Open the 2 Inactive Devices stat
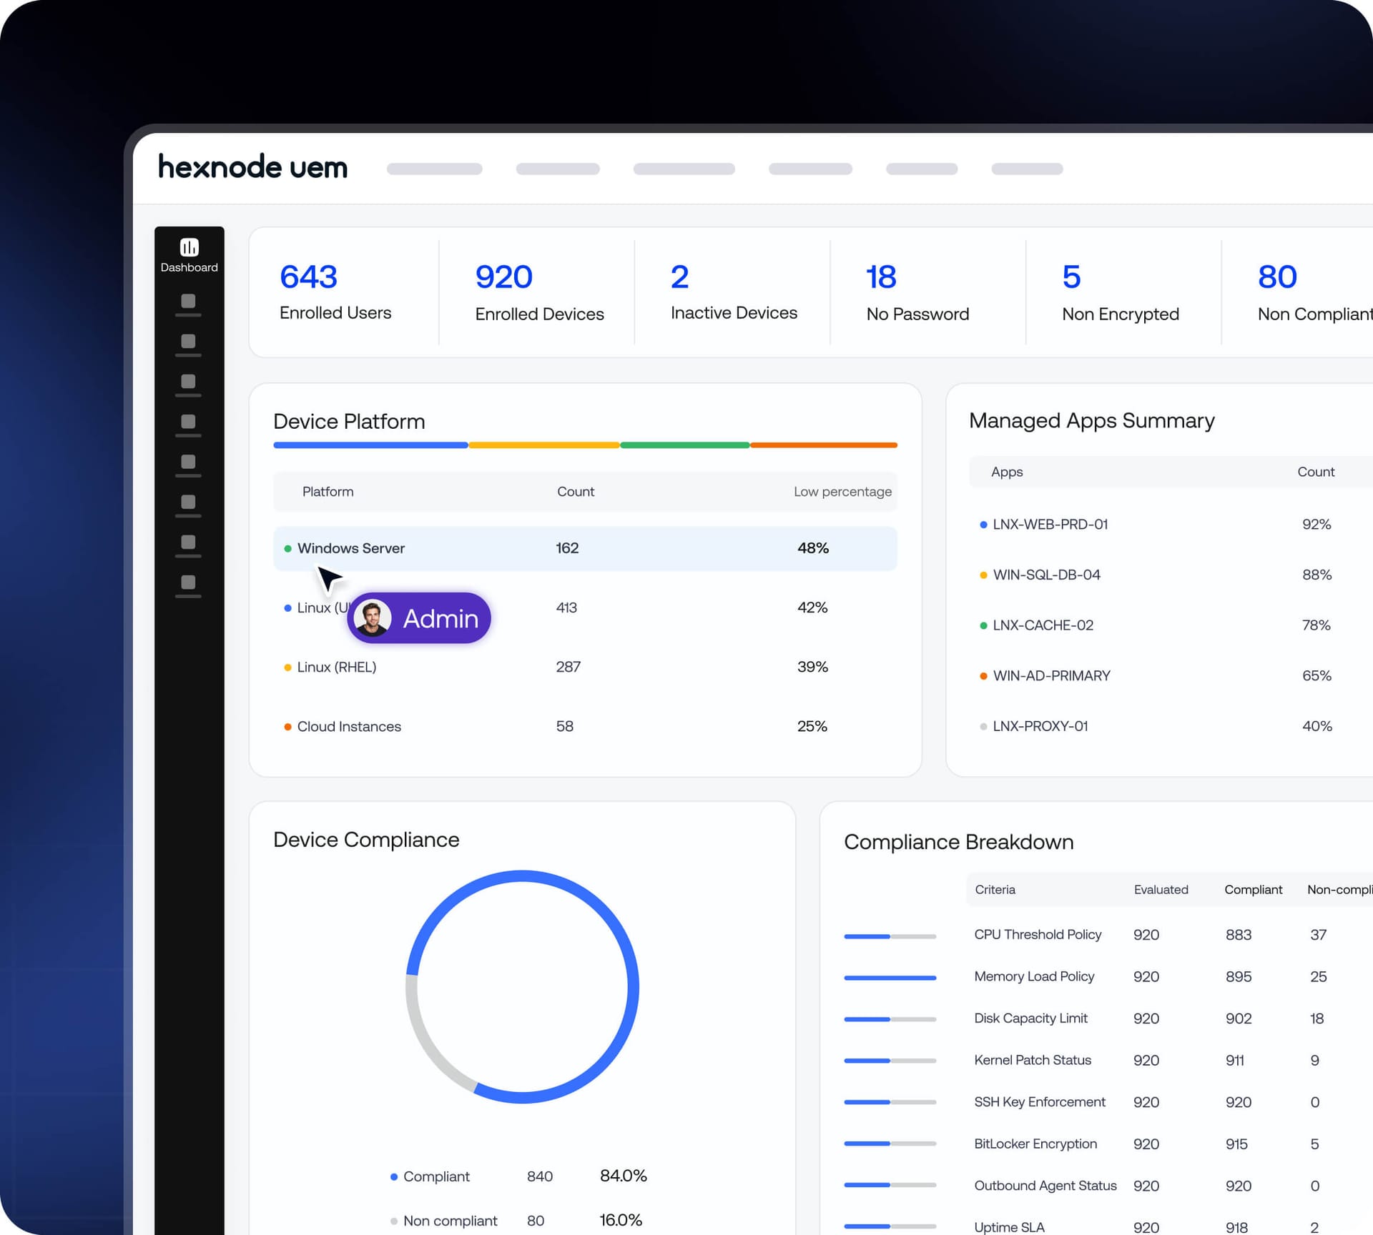The height and width of the screenshot is (1235, 1373). click(734, 292)
